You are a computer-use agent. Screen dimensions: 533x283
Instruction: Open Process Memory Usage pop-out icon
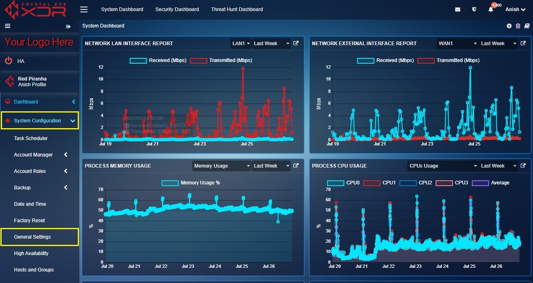296,166
